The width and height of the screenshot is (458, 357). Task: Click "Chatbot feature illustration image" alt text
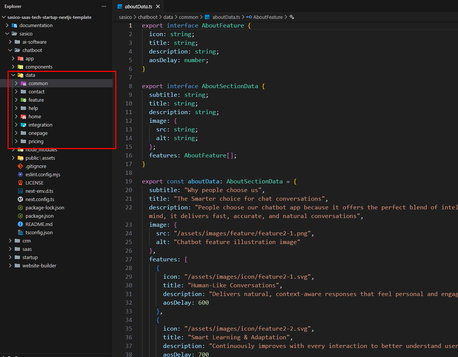coord(237,242)
